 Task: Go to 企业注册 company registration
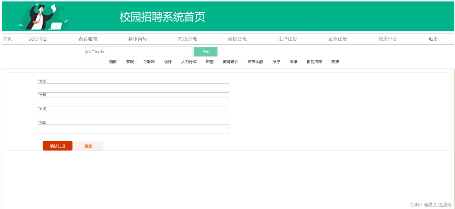(338, 39)
